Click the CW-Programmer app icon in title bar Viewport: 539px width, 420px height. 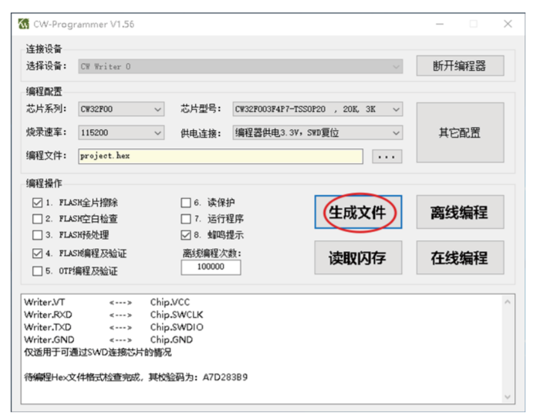(x=23, y=24)
